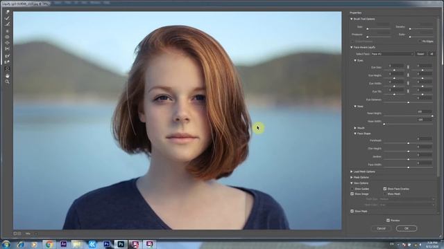Open After Effects from the taskbar
The height and width of the screenshot is (249, 444).
pos(63,244)
